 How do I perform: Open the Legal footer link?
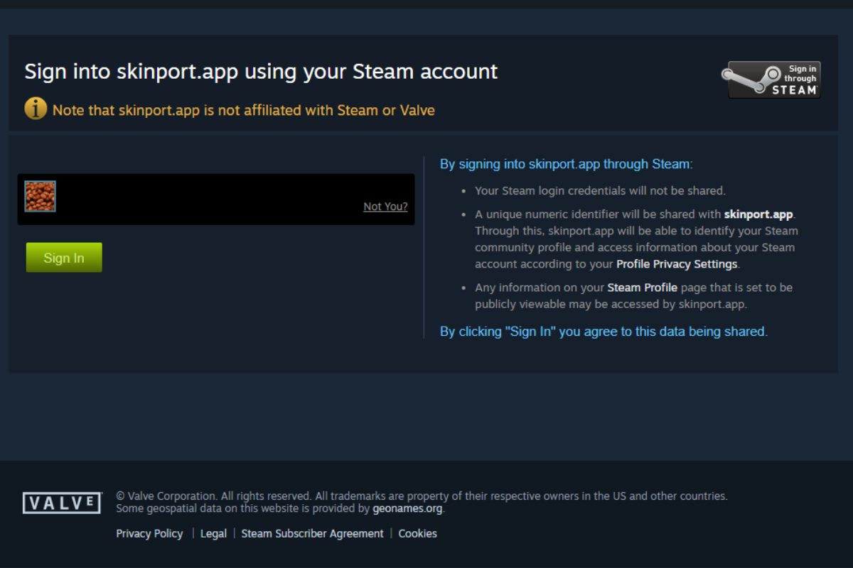coord(213,533)
